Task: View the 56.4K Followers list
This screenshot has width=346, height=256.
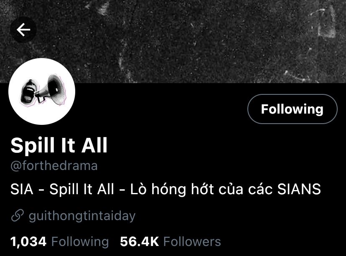Action: coord(170,241)
